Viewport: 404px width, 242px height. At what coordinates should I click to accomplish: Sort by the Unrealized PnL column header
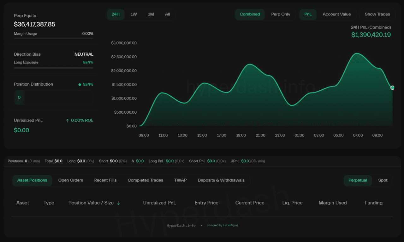point(159,203)
